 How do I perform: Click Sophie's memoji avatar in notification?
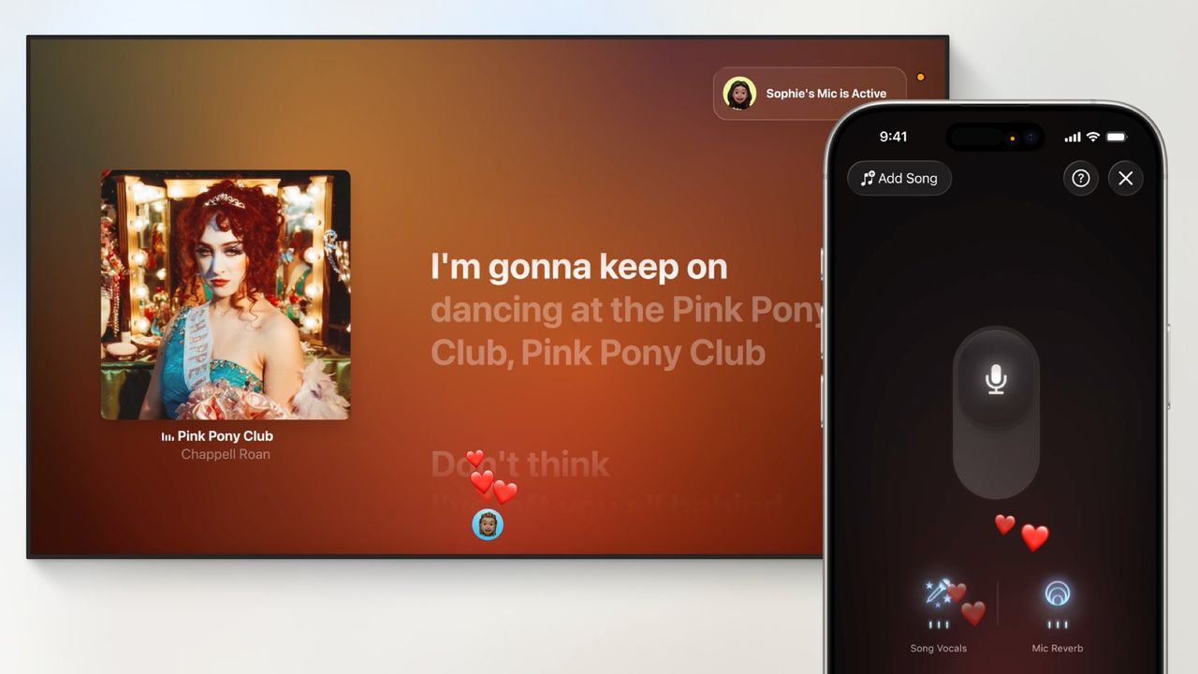coord(739,94)
